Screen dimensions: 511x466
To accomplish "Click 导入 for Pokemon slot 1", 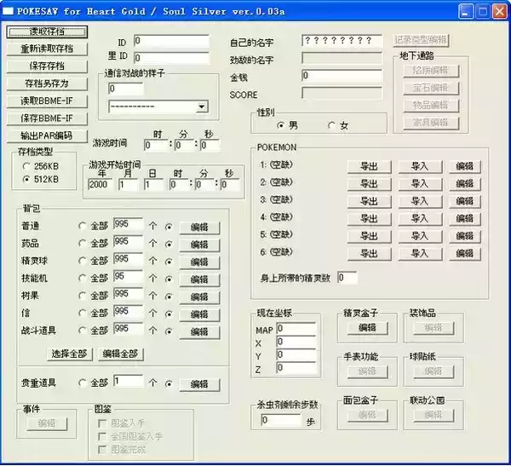I will click(x=420, y=166).
